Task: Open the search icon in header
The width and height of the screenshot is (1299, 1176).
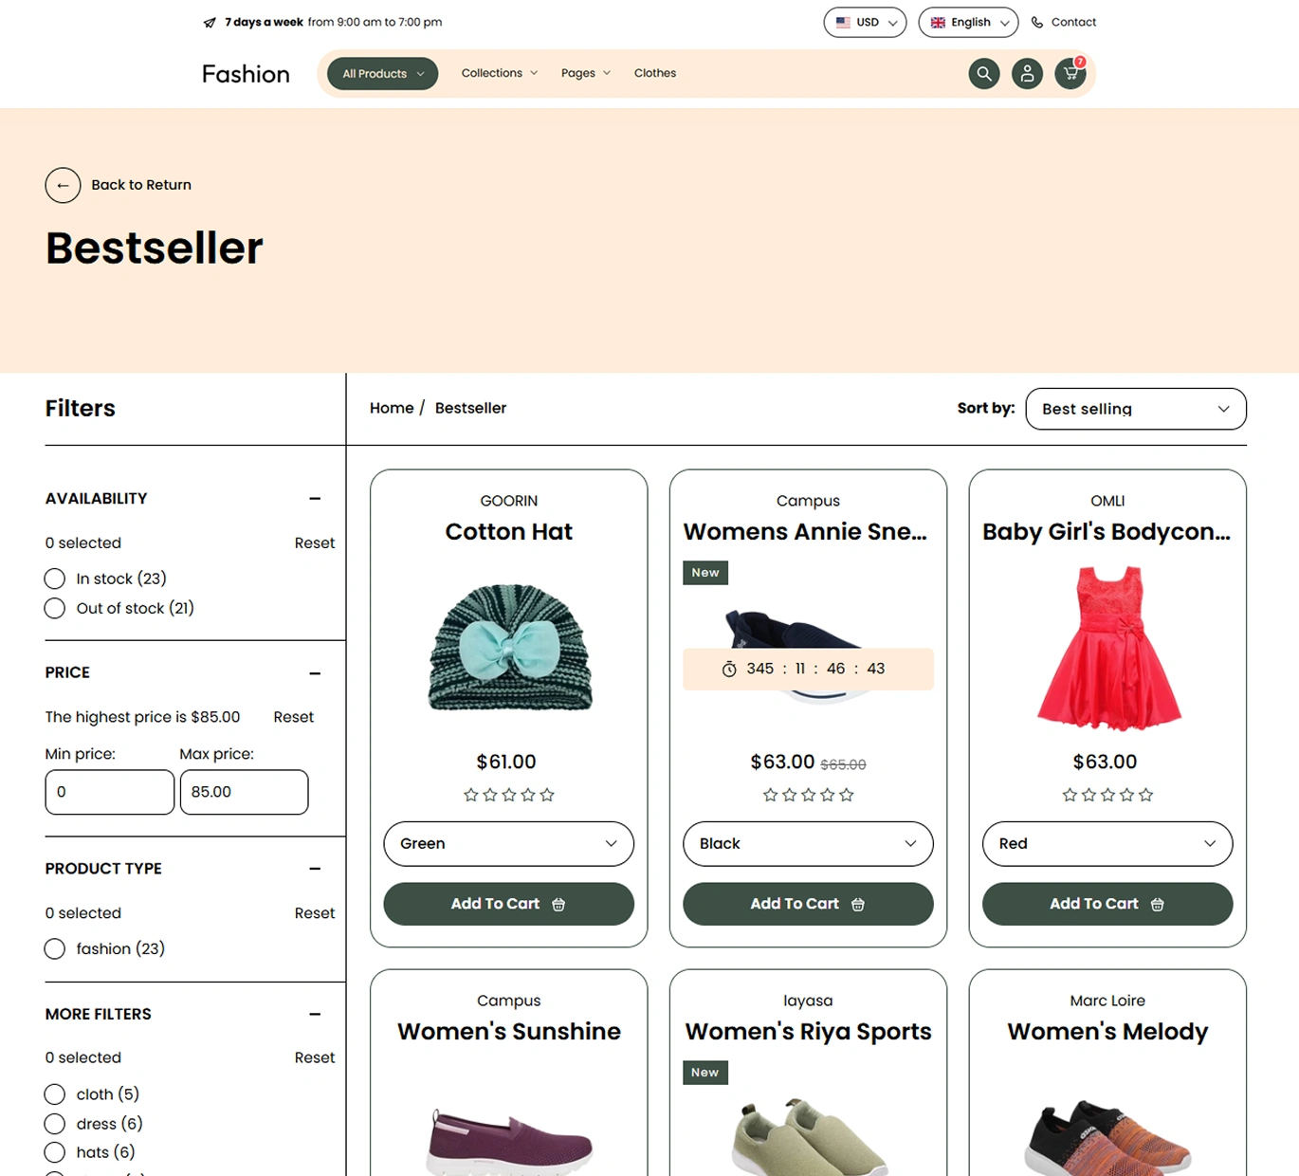Action: (984, 73)
